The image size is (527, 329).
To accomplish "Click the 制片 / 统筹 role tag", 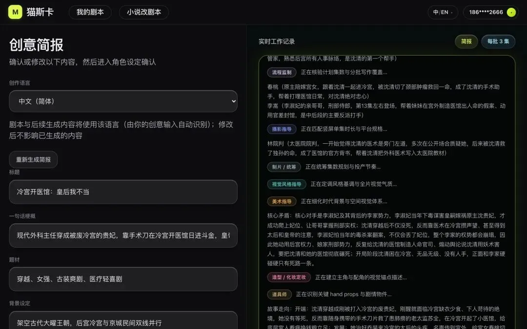I will click(284, 167).
